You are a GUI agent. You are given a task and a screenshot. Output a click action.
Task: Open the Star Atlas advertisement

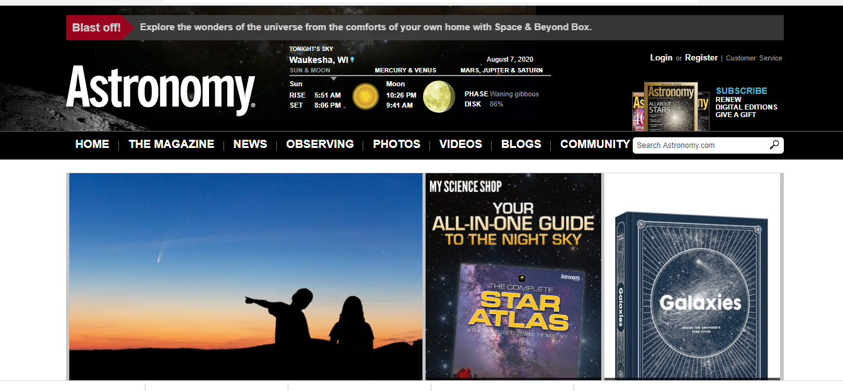pos(514,277)
